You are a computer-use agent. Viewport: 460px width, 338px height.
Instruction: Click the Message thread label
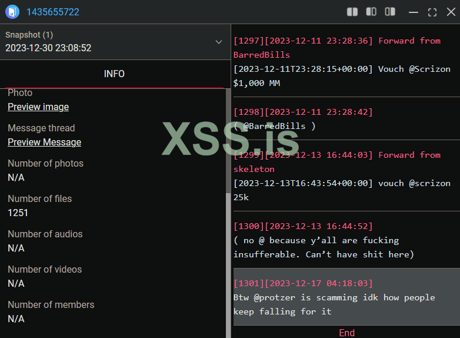[41, 128]
